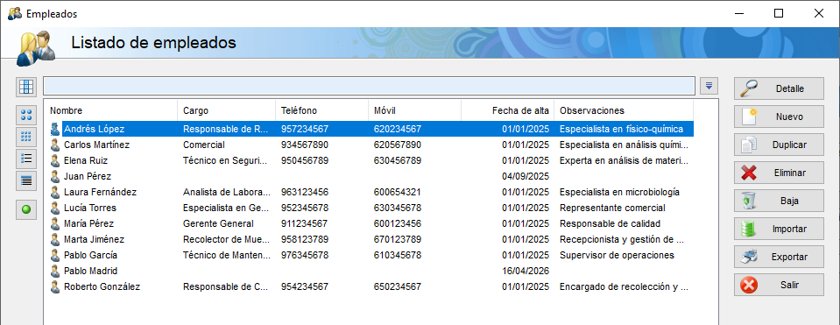This screenshot has height=325, width=840.
Task: Click the Empleados title bar app icon
Action: [15, 14]
